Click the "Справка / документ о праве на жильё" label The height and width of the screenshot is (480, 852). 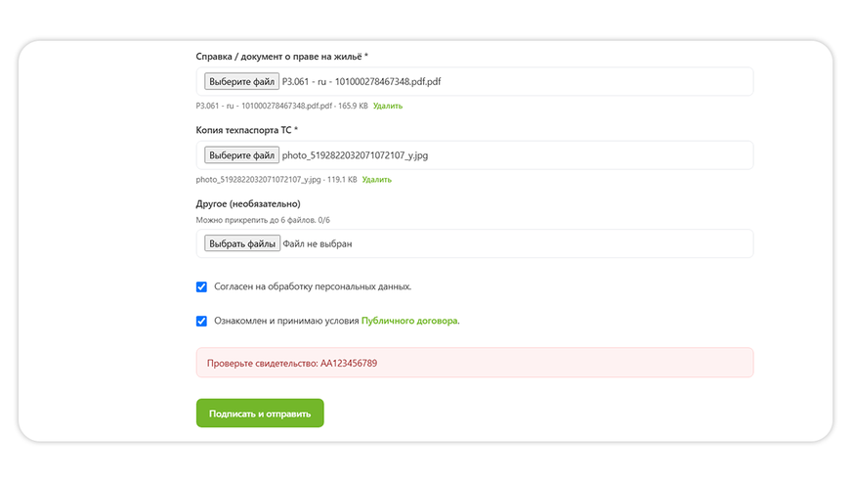click(282, 57)
